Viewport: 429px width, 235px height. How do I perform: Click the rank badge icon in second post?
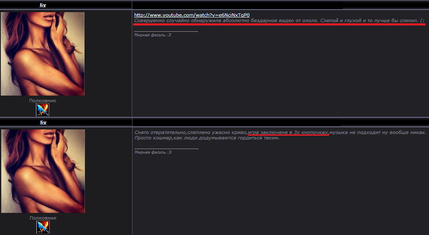43,227
